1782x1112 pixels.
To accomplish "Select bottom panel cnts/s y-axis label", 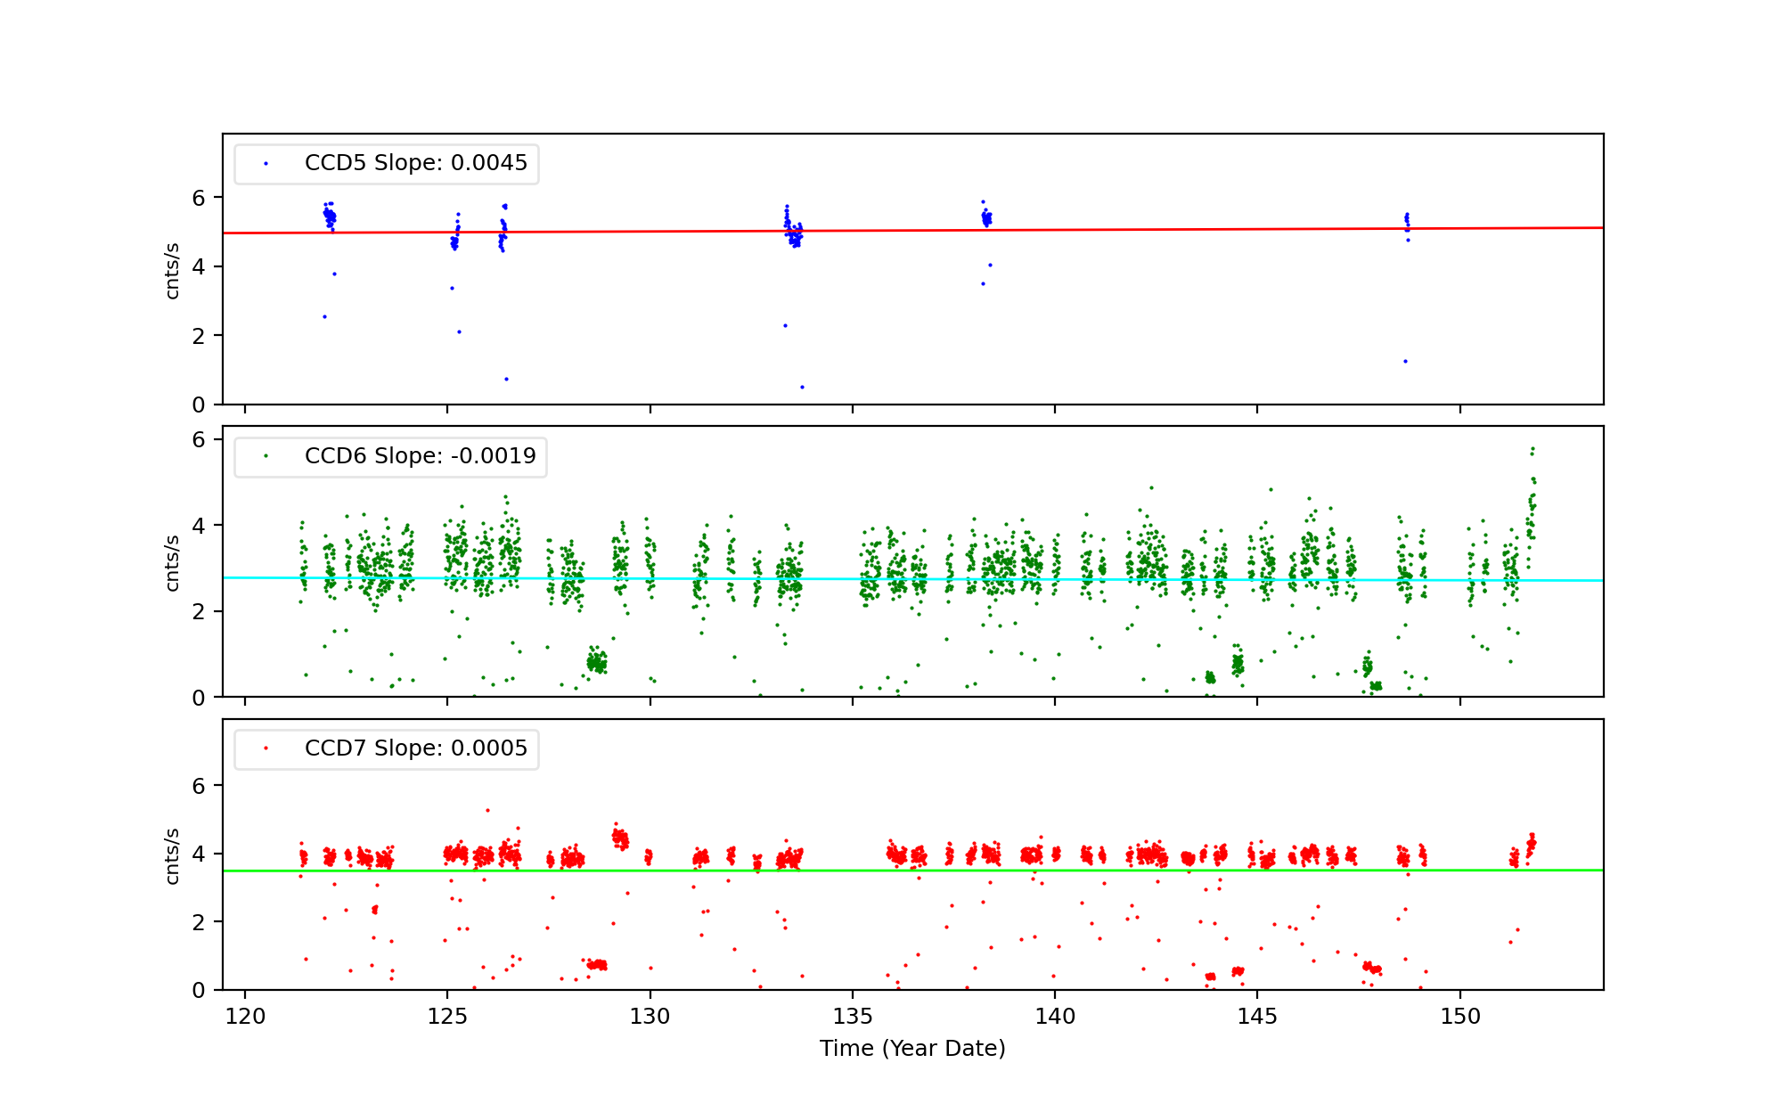I will 173,855.
